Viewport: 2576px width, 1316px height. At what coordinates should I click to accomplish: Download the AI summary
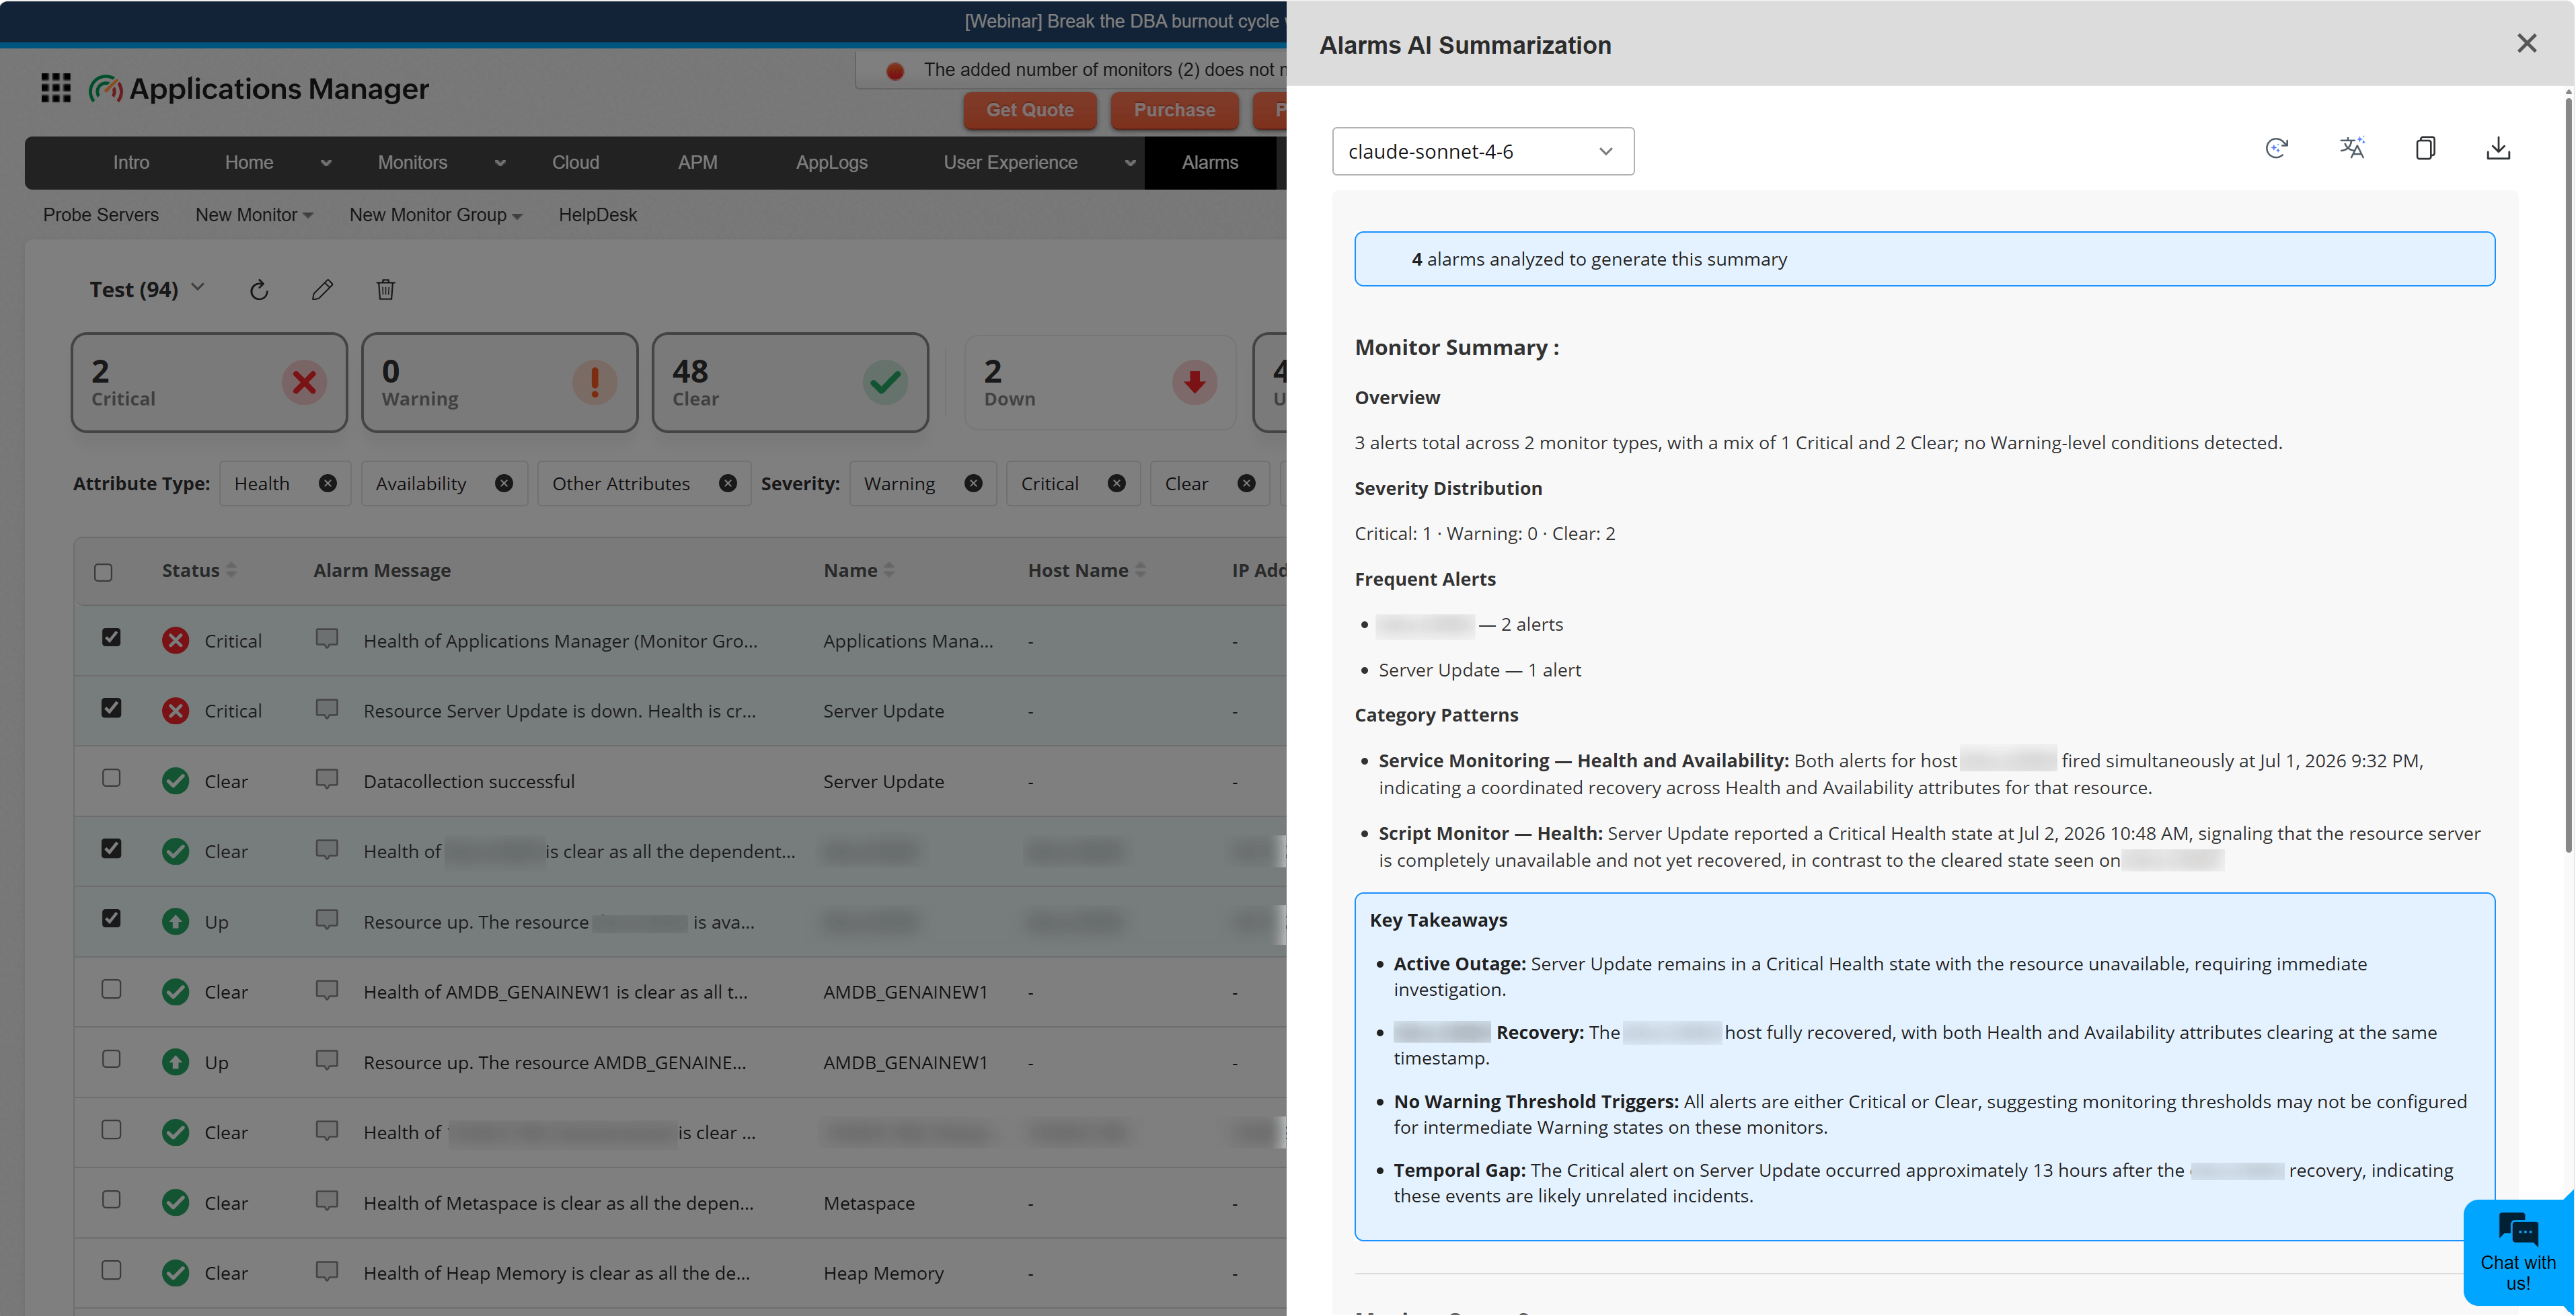[x=2498, y=149]
